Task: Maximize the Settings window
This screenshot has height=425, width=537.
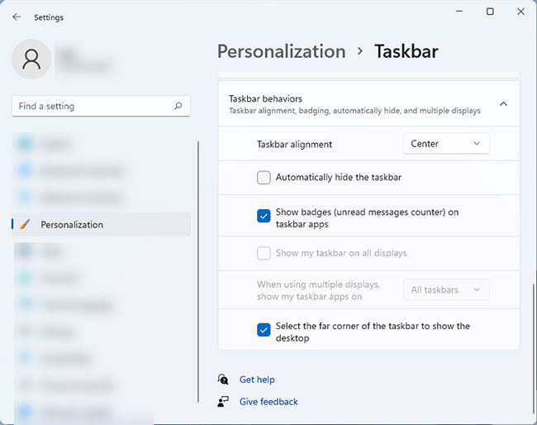Action: pos(490,12)
